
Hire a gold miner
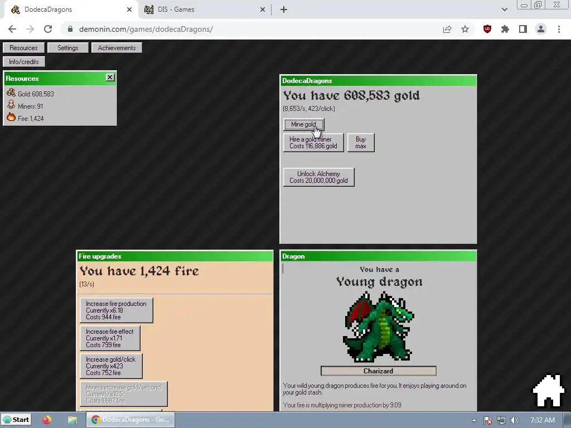tap(313, 143)
